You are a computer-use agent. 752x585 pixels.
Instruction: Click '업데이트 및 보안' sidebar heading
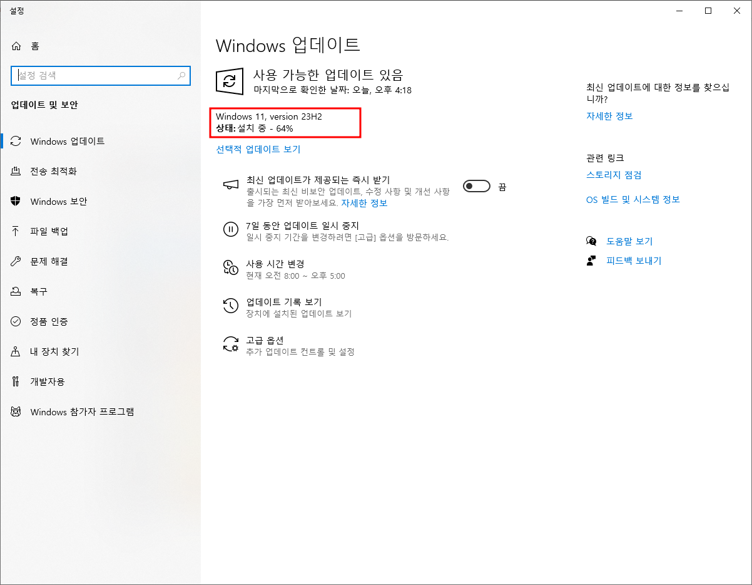44,105
